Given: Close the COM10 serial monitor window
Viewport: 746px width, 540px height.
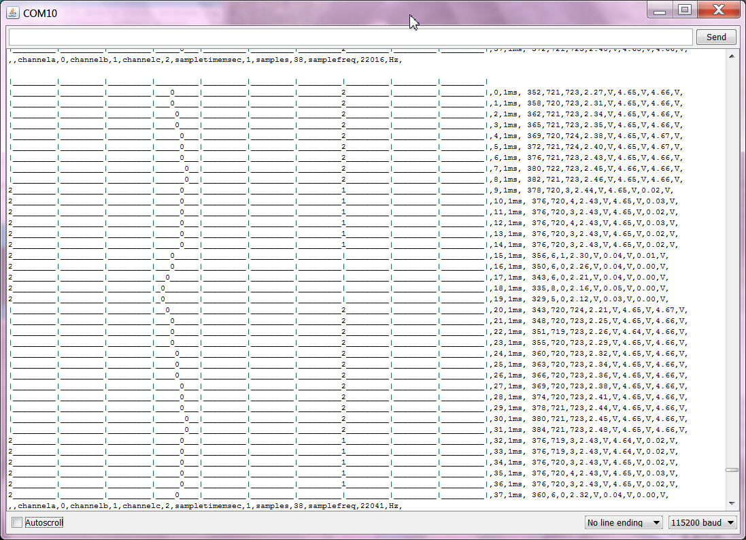Looking at the screenshot, I should tap(719, 10).
